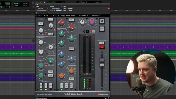This screenshot has width=176, height=99.
Task: Click the red HF frequency knob
Action: pyautogui.click(x=71, y=27)
